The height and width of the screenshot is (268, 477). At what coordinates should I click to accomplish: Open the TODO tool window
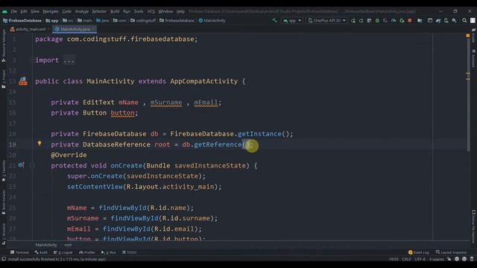(129, 252)
